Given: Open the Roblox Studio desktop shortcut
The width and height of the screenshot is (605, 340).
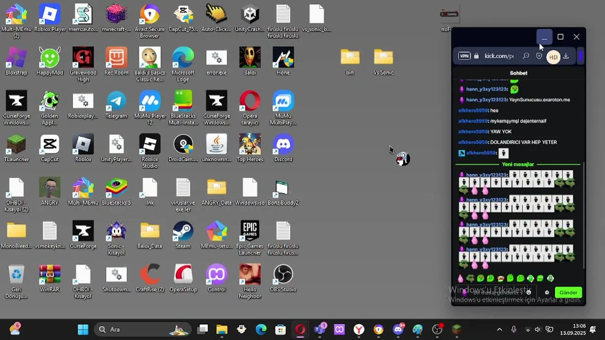Looking at the screenshot, I should coord(150,151).
